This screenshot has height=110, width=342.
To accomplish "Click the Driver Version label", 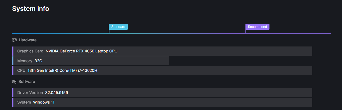I will pyautogui.click(x=30, y=93).
